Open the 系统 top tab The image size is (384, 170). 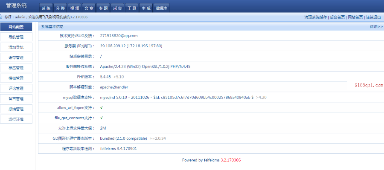[x=46, y=8]
